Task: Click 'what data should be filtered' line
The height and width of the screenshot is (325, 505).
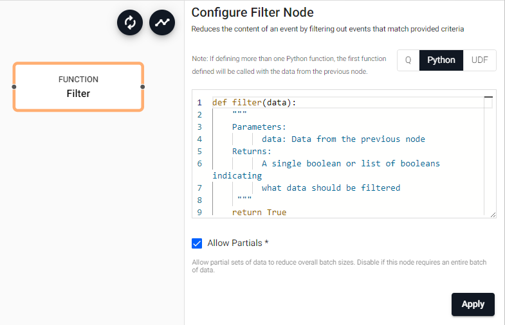Action: pyautogui.click(x=331, y=188)
